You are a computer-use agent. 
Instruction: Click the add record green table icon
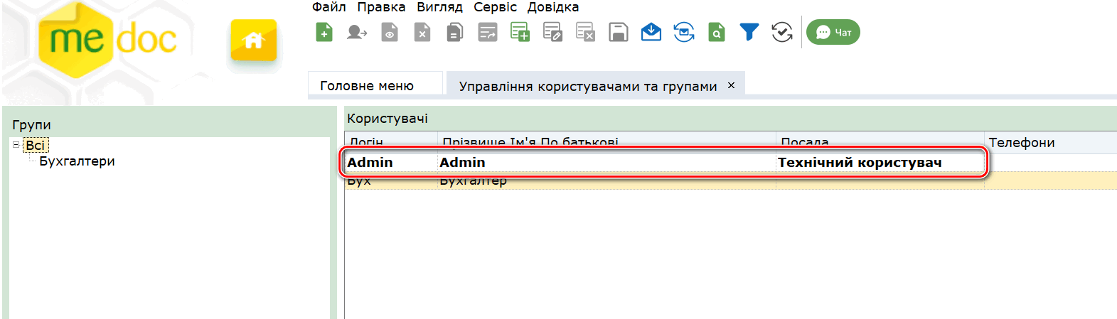pos(520,33)
